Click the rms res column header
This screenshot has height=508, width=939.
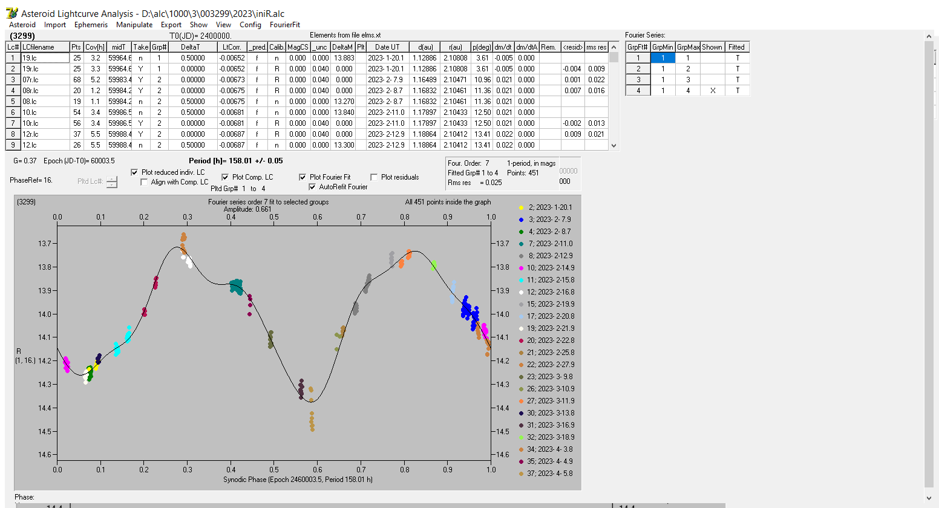coord(596,47)
